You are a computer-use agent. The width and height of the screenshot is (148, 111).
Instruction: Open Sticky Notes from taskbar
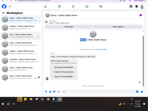tap(25, 99)
